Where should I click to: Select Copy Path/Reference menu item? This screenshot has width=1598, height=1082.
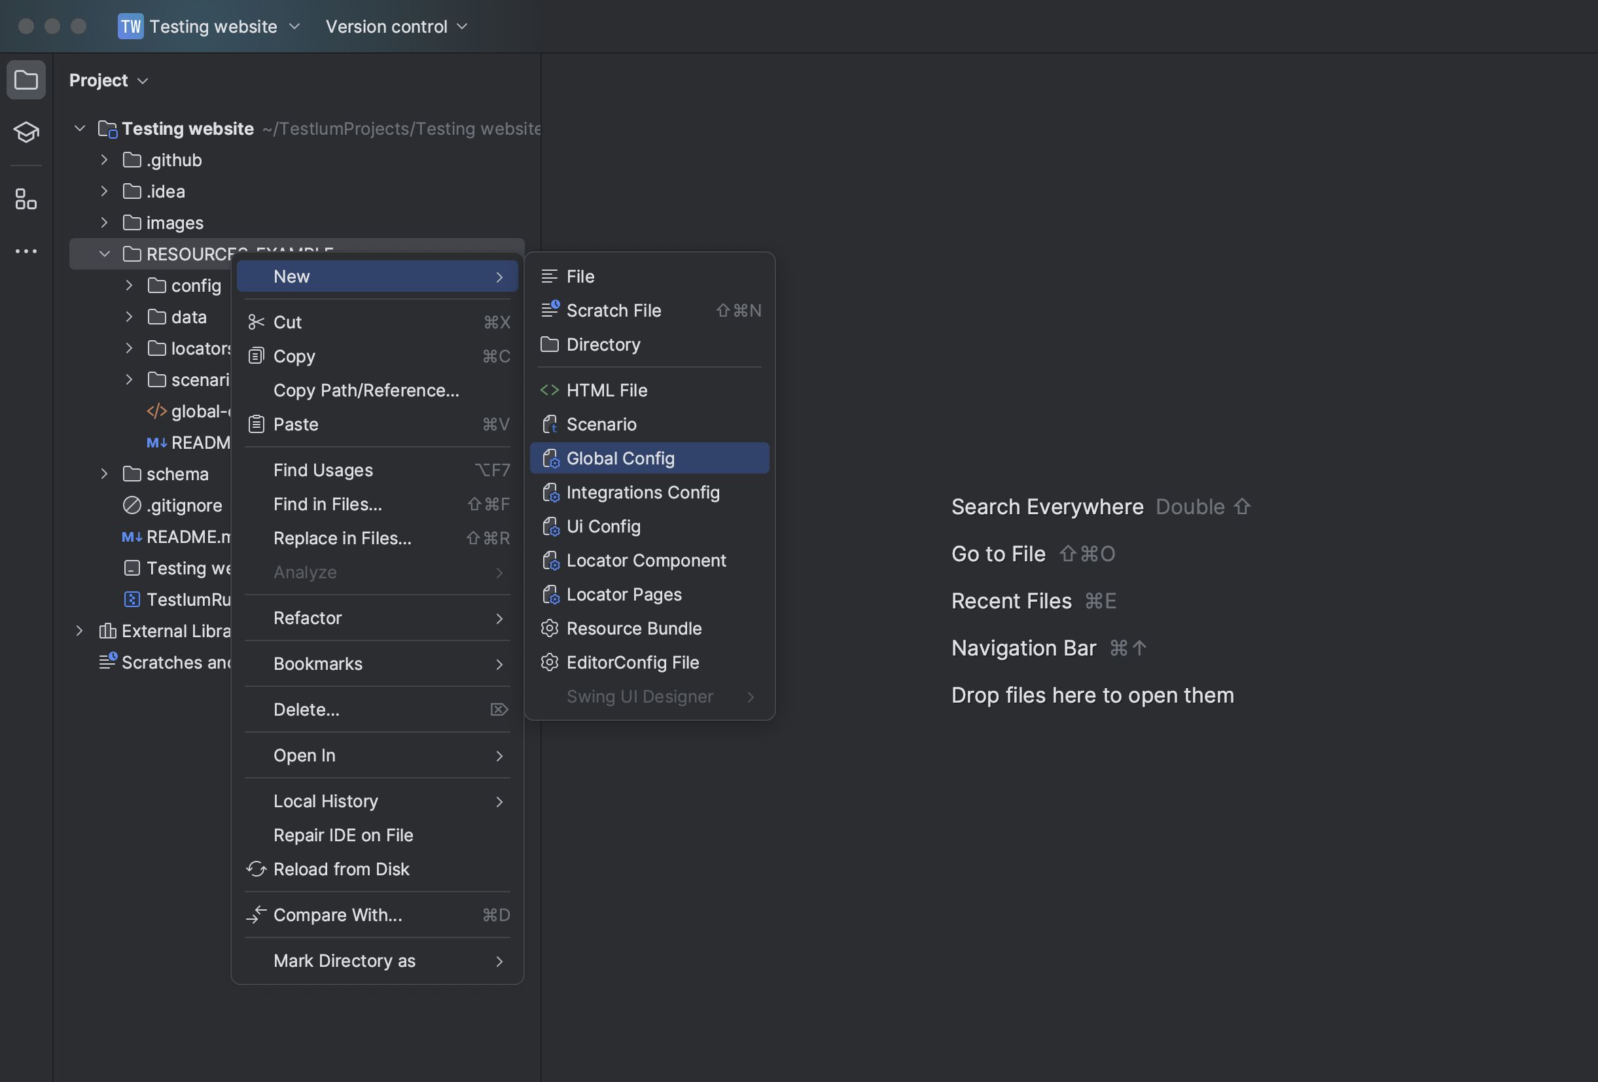point(366,391)
